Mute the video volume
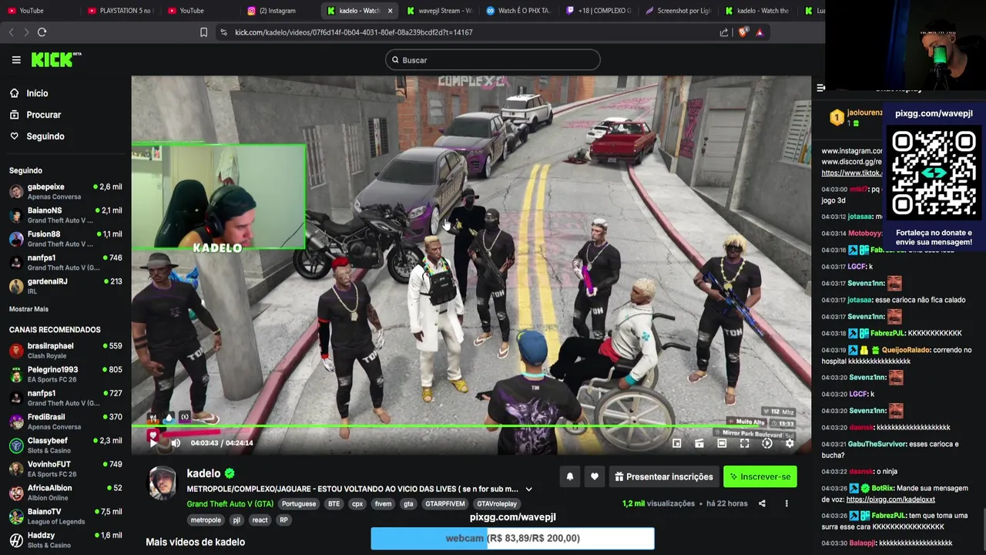The height and width of the screenshot is (555, 986). point(176,442)
